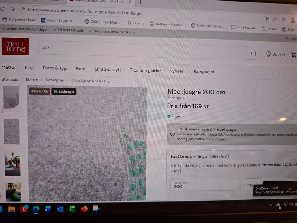The image size is (297, 223).
Task: Open File Explorer from taskbar
Action: pos(11,209)
